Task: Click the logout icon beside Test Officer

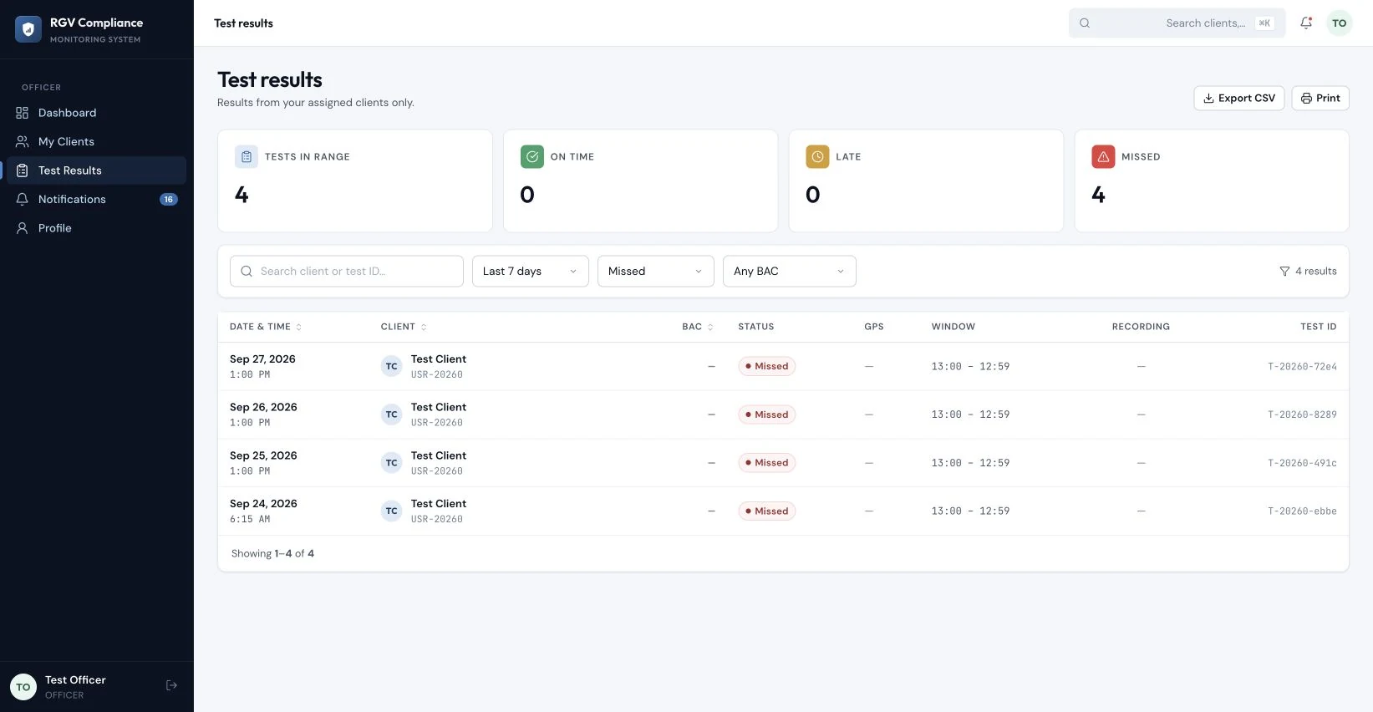Action: click(x=171, y=685)
